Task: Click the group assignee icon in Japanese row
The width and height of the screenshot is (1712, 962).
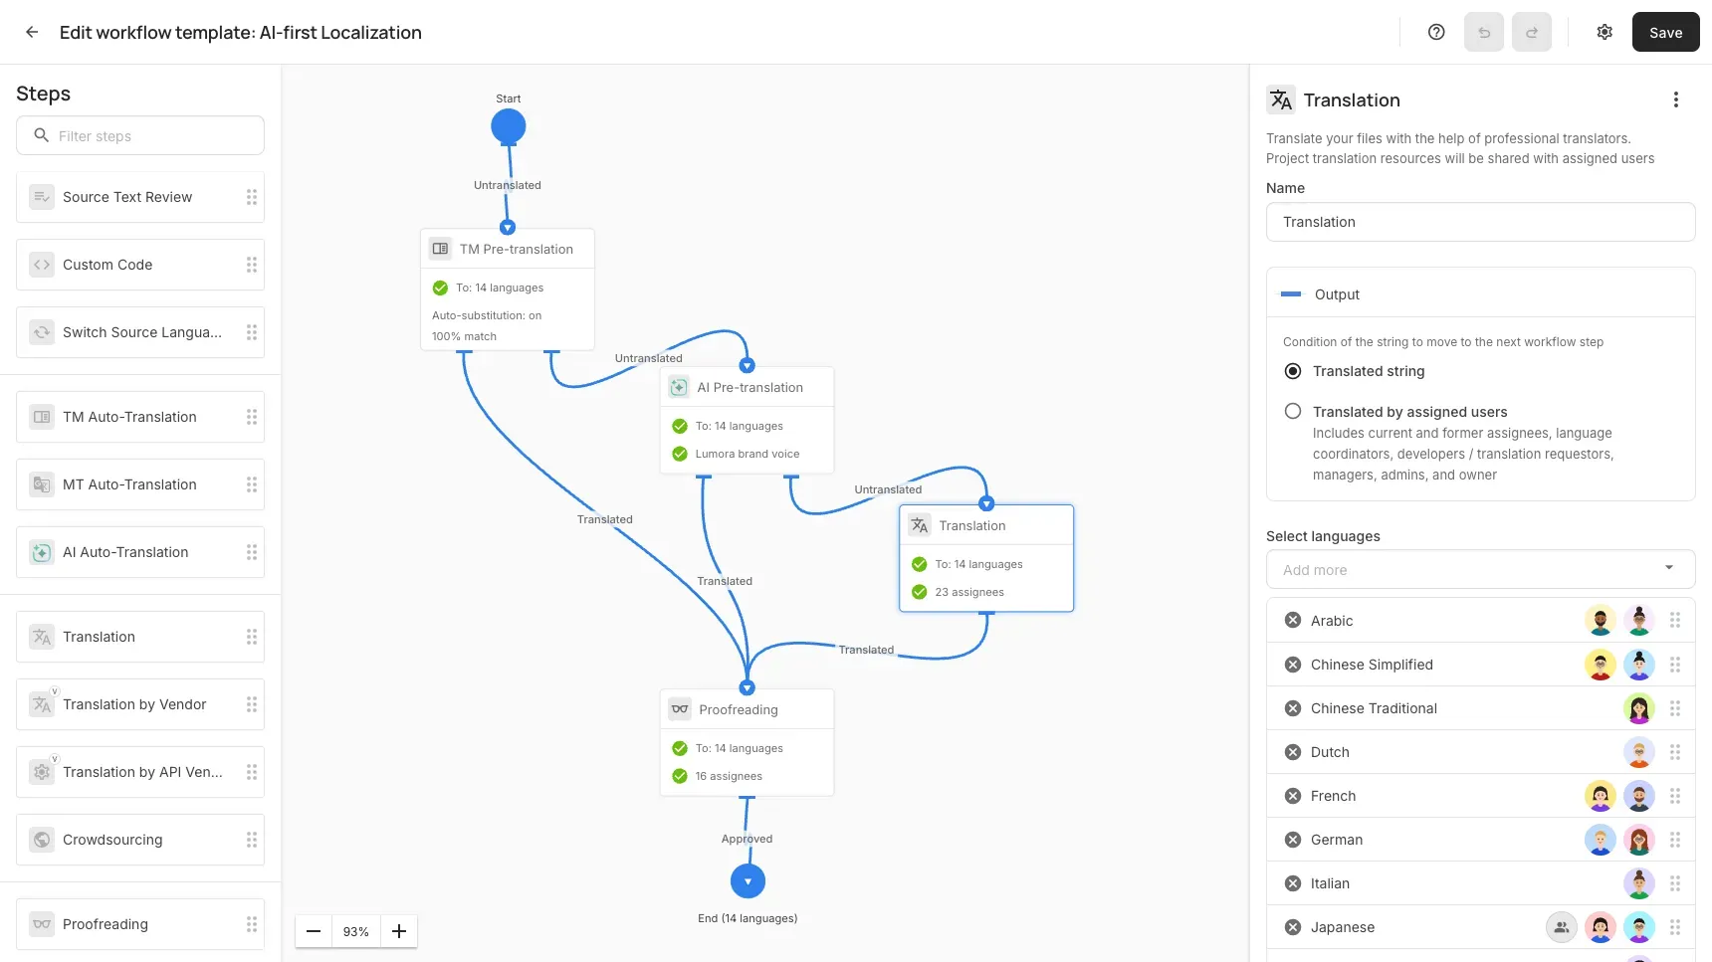Action: 1562,927
